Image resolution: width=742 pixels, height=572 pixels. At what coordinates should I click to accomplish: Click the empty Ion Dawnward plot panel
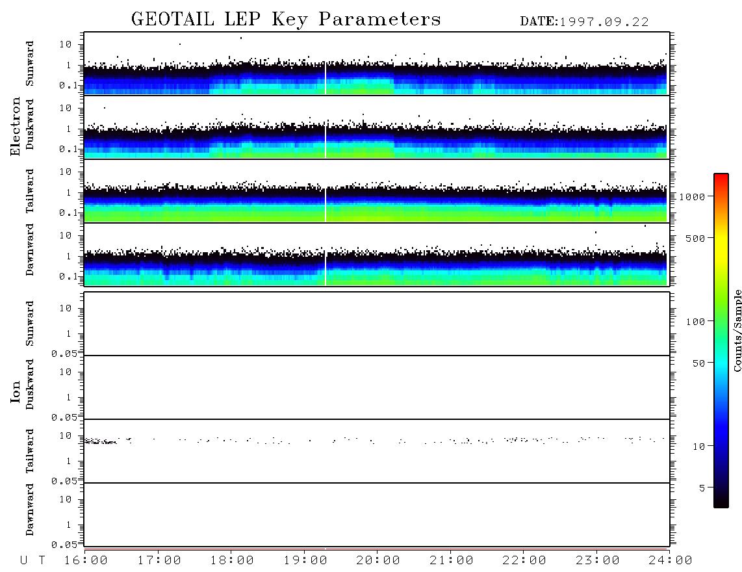(377, 515)
